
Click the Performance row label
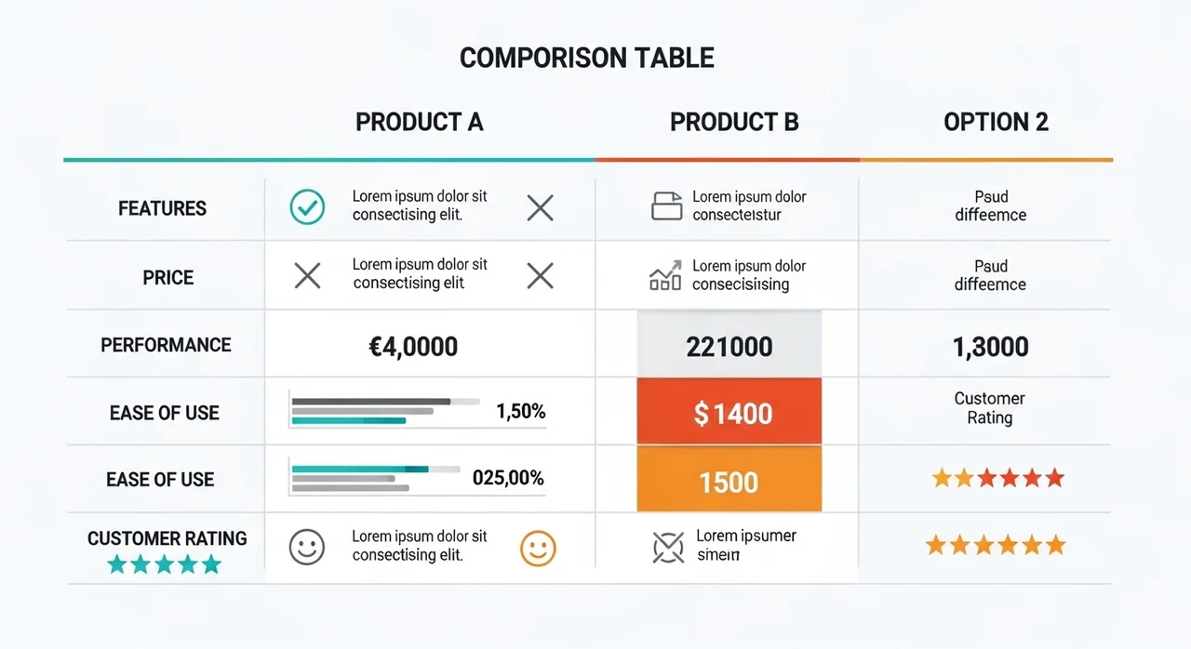tap(166, 345)
